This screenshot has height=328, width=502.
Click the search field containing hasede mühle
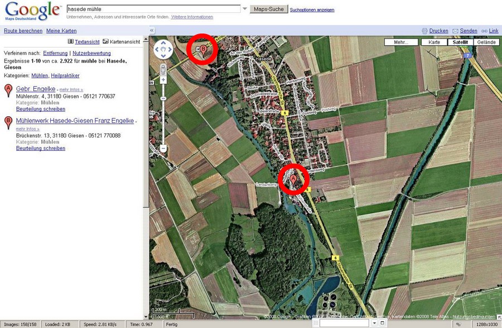[153, 9]
